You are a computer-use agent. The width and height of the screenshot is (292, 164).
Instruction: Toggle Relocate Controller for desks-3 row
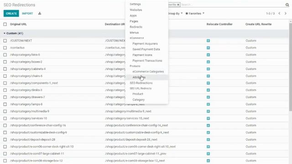point(208,90)
